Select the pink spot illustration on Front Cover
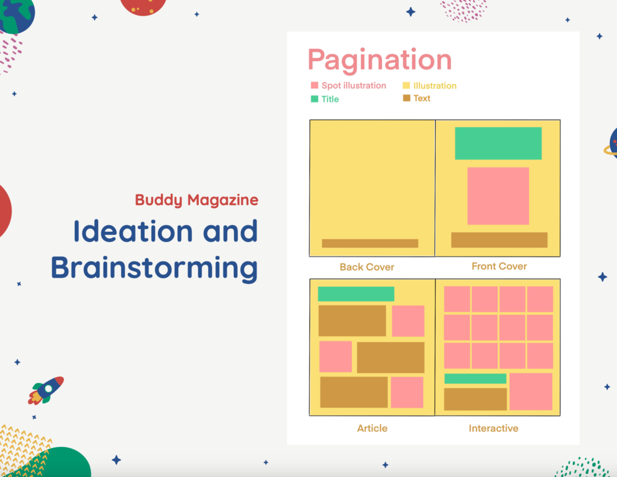The image size is (617, 477). pyautogui.click(x=498, y=196)
